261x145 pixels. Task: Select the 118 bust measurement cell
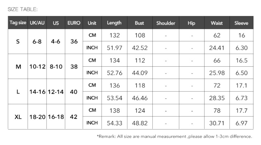(x=140, y=85)
